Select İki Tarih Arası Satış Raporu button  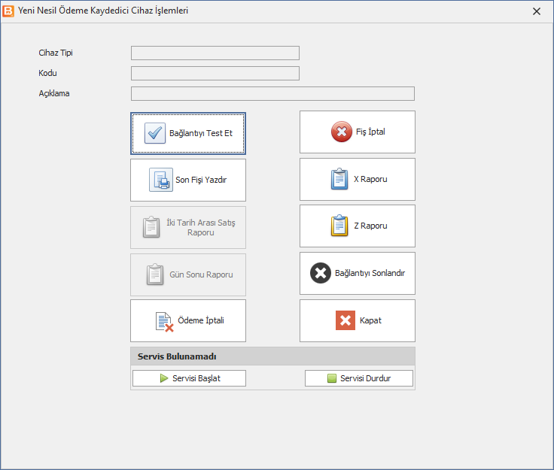(188, 228)
